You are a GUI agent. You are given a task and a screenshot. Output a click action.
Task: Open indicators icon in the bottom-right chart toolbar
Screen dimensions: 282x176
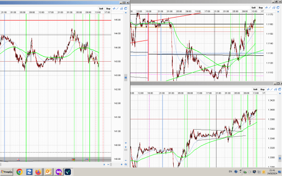[268, 89]
